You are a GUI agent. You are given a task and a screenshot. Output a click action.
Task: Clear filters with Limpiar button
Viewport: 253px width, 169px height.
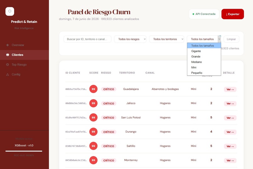(x=231, y=39)
